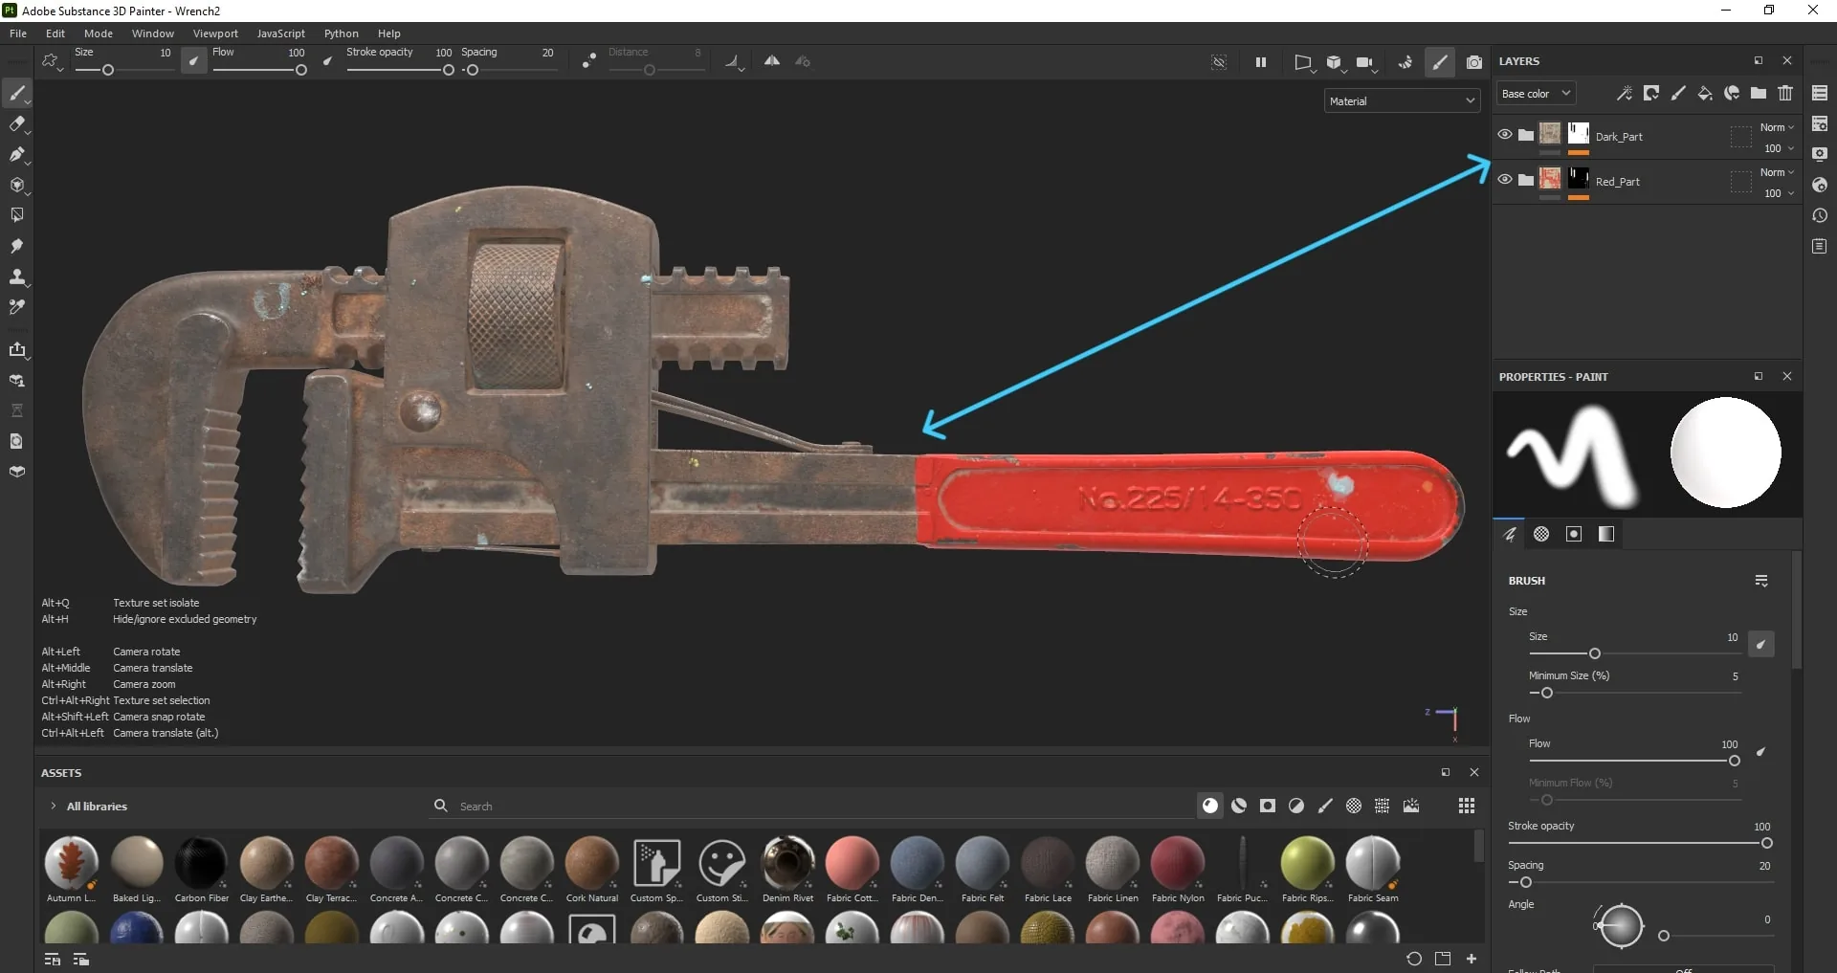Add a folder group in Layers panel
The image size is (1837, 973).
click(x=1759, y=93)
